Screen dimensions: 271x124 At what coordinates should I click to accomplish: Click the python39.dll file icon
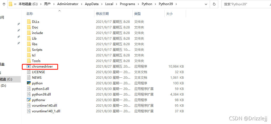pos(29,94)
